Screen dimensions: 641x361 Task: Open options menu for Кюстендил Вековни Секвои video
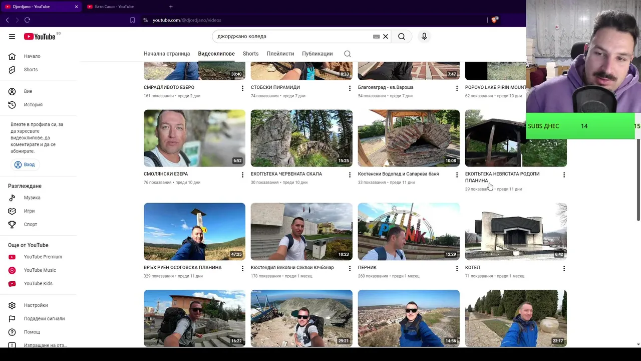coord(350,269)
